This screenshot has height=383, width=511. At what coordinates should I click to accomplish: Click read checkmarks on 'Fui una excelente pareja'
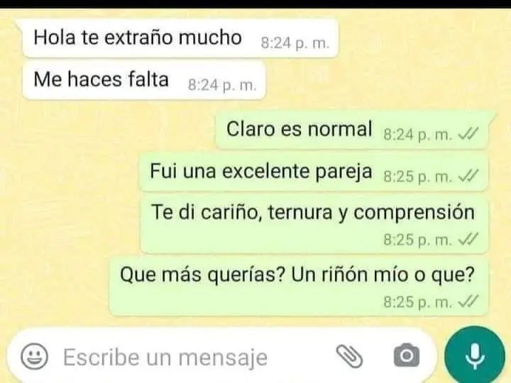468,176
